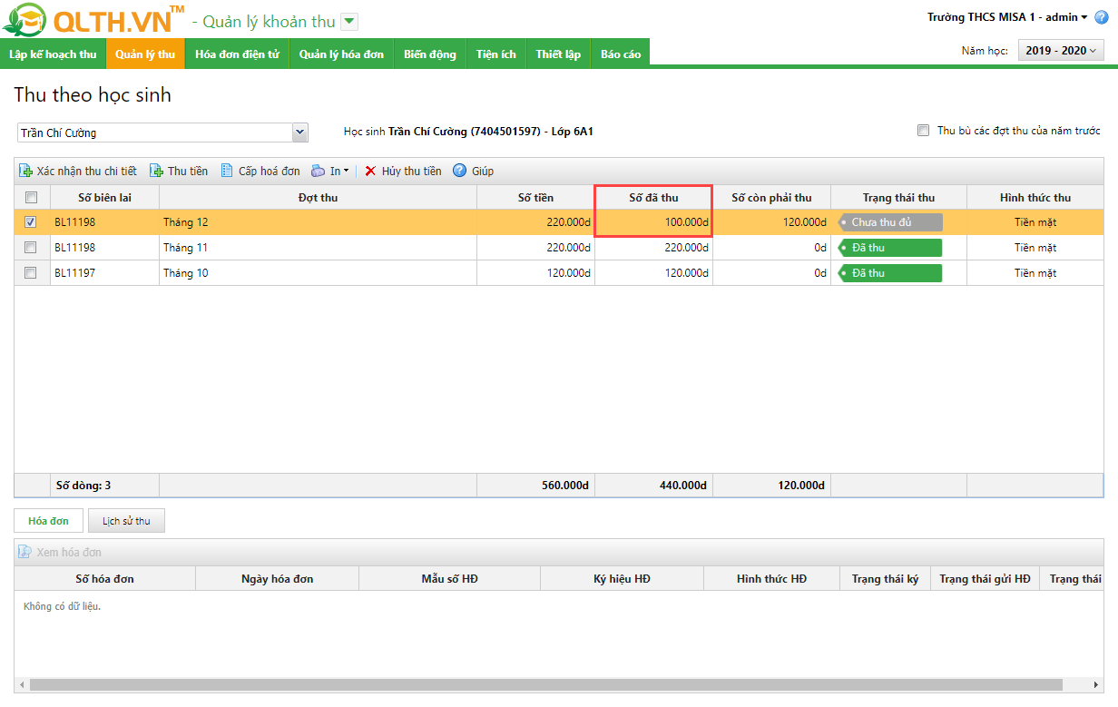The width and height of the screenshot is (1118, 707).
Task: Click the total 560.000đ footer cell
Action: click(x=535, y=486)
